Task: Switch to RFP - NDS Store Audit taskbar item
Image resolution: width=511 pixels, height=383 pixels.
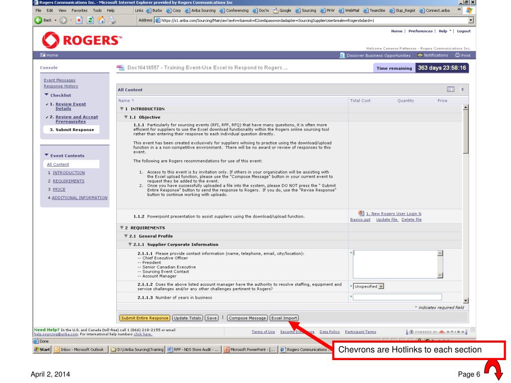Action: point(194,350)
